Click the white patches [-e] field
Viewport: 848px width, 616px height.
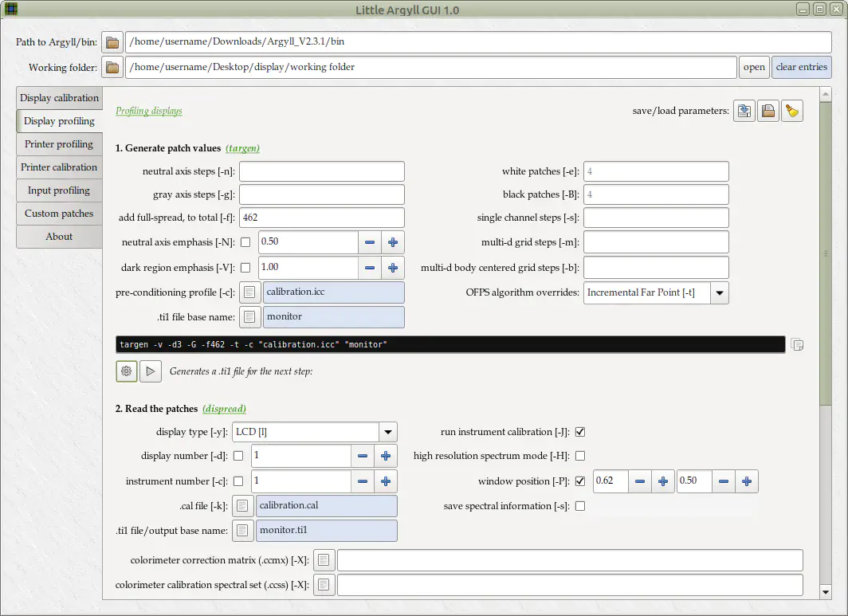[656, 171]
